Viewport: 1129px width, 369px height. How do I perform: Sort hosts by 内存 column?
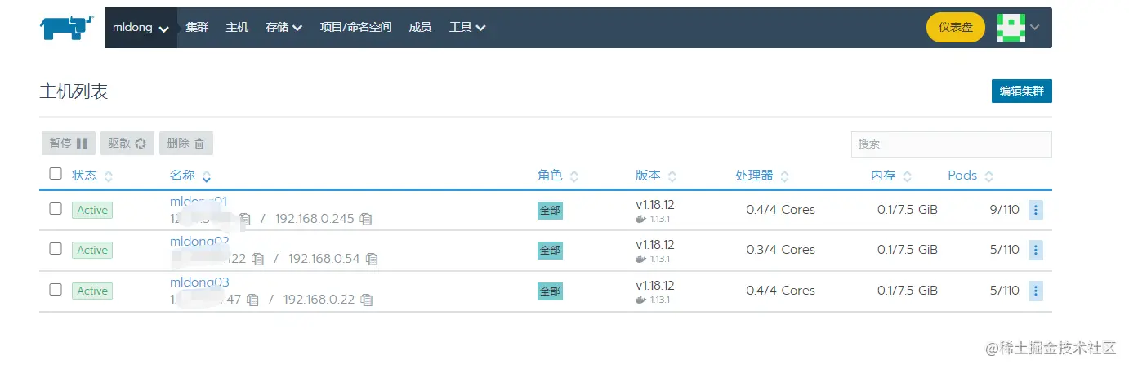coord(891,176)
